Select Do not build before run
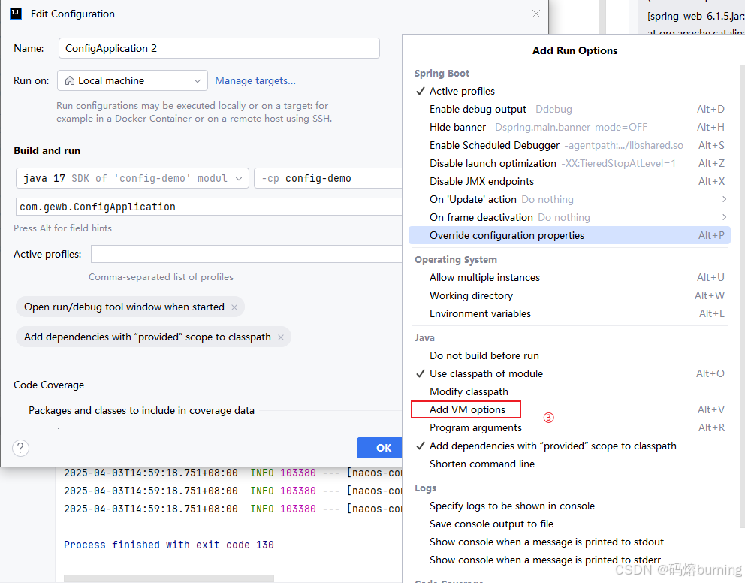This screenshot has height=583, width=745. (569, 355)
